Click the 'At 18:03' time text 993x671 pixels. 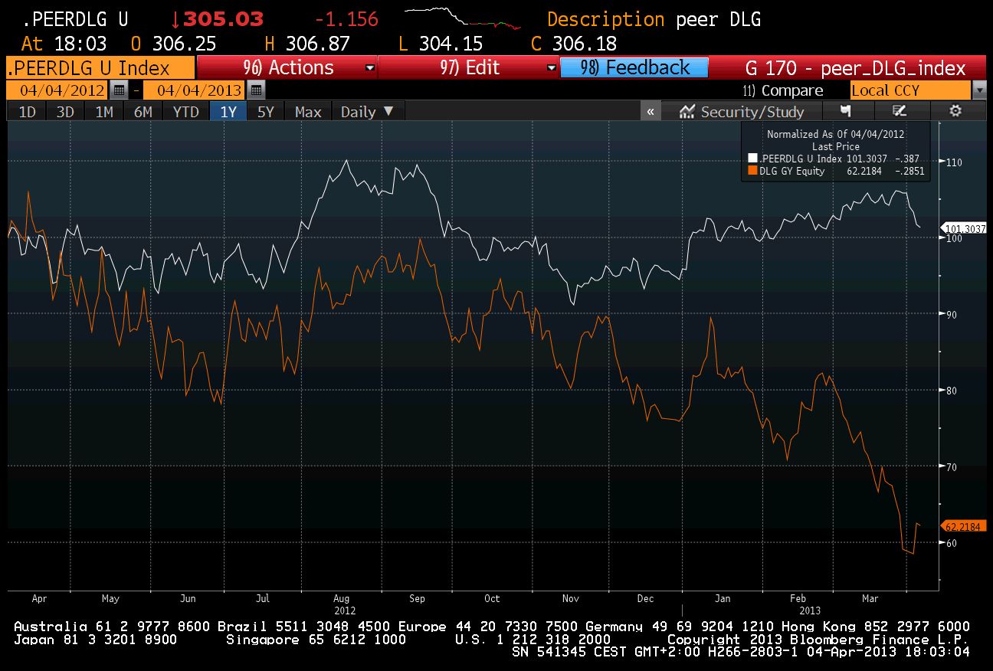[x=64, y=44]
